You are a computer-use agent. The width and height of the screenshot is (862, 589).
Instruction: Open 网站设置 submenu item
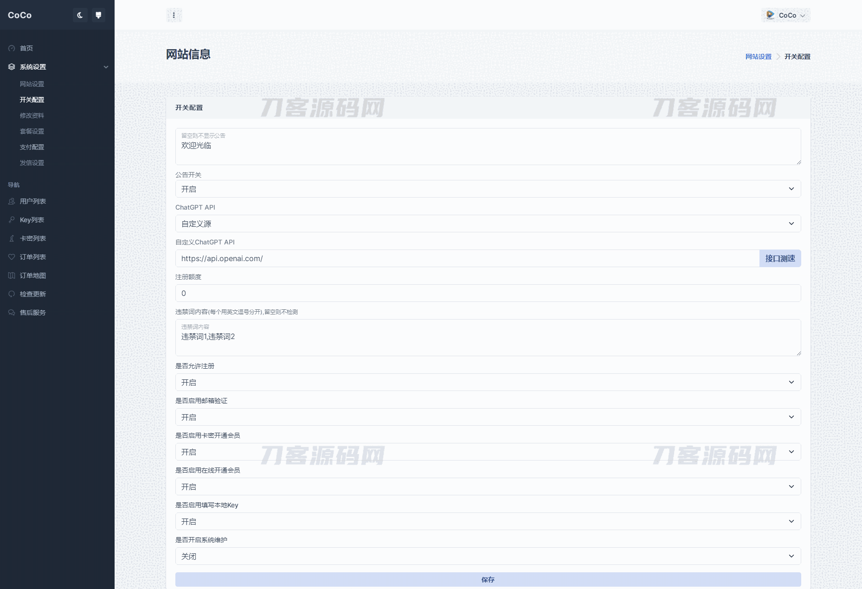[32, 84]
